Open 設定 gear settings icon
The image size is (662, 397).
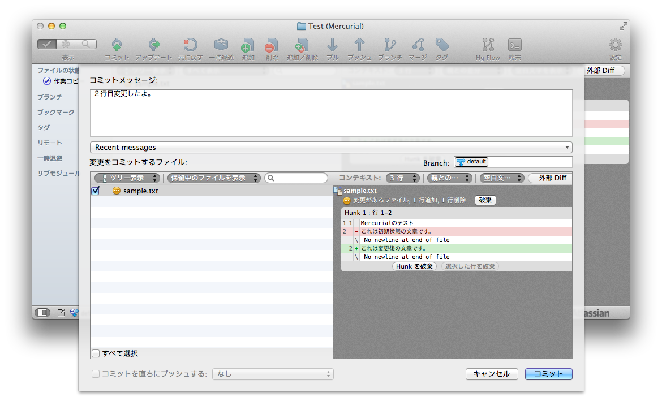[x=615, y=45]
